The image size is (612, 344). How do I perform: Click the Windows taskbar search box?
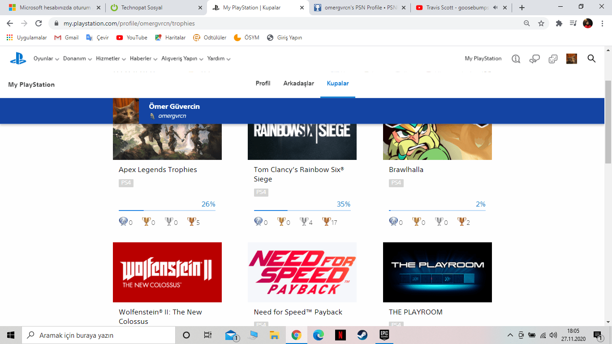[x=99, y=335]
